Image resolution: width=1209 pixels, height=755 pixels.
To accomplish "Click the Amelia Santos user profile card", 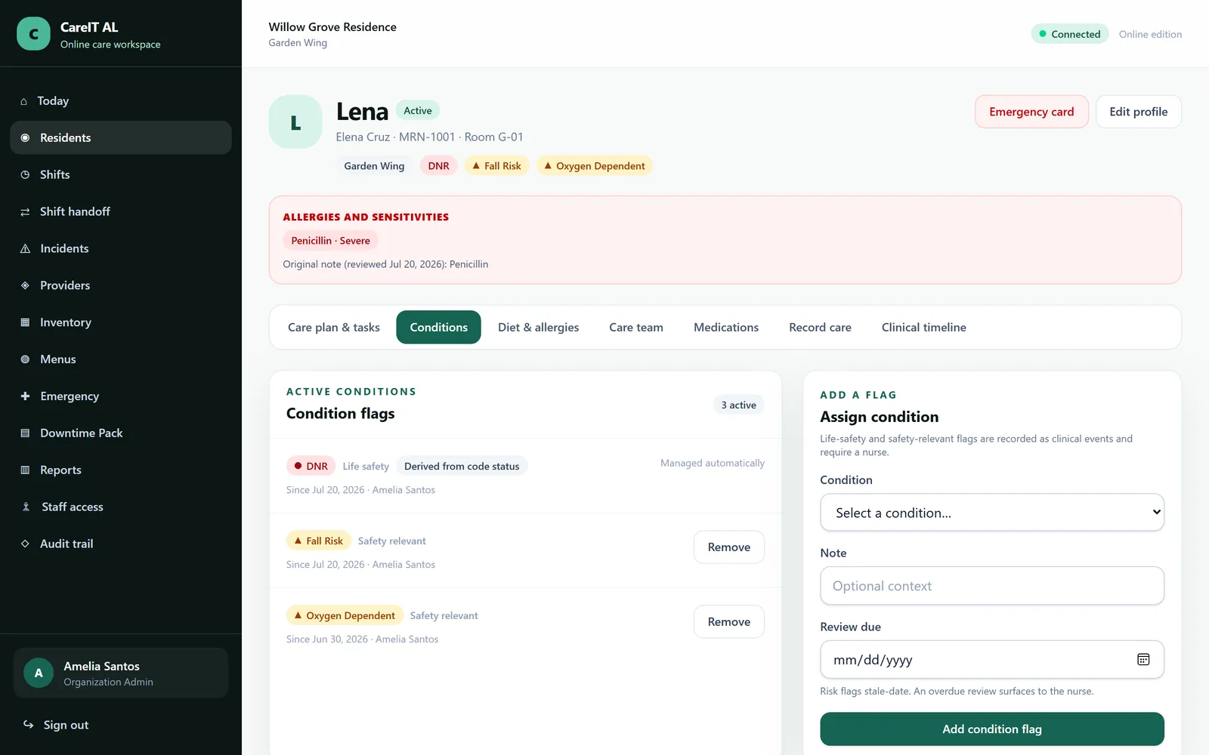I will (121, 673).
